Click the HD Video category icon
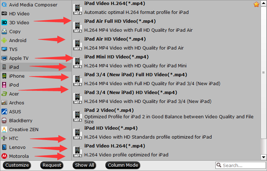Screen dimensions: 267x171 [4, 14]
